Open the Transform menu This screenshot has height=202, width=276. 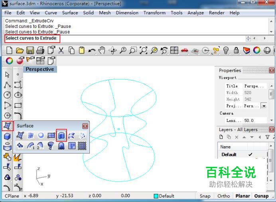click(154, 13)
